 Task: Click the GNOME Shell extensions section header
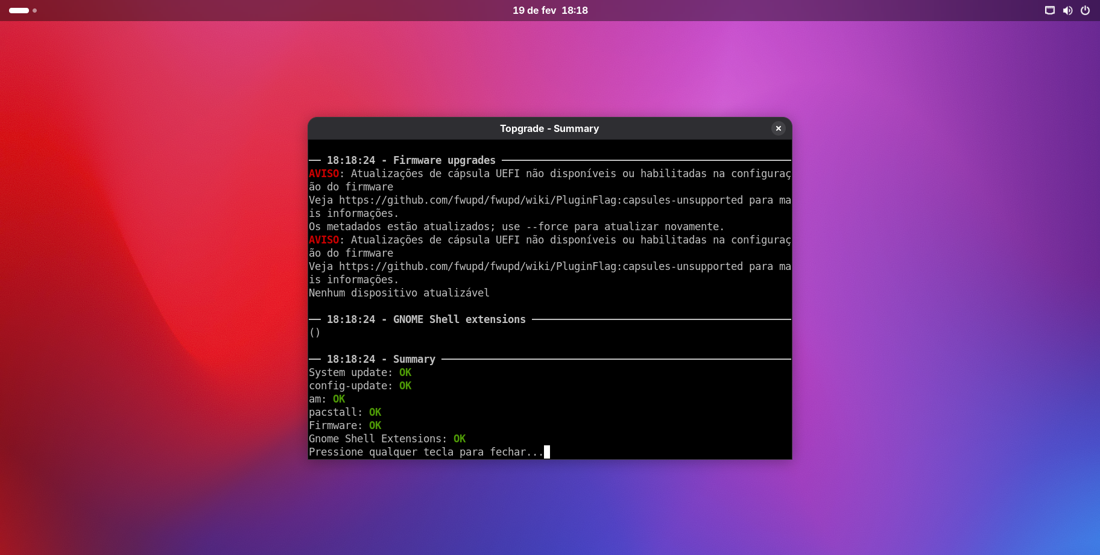[x=459, y=319]
